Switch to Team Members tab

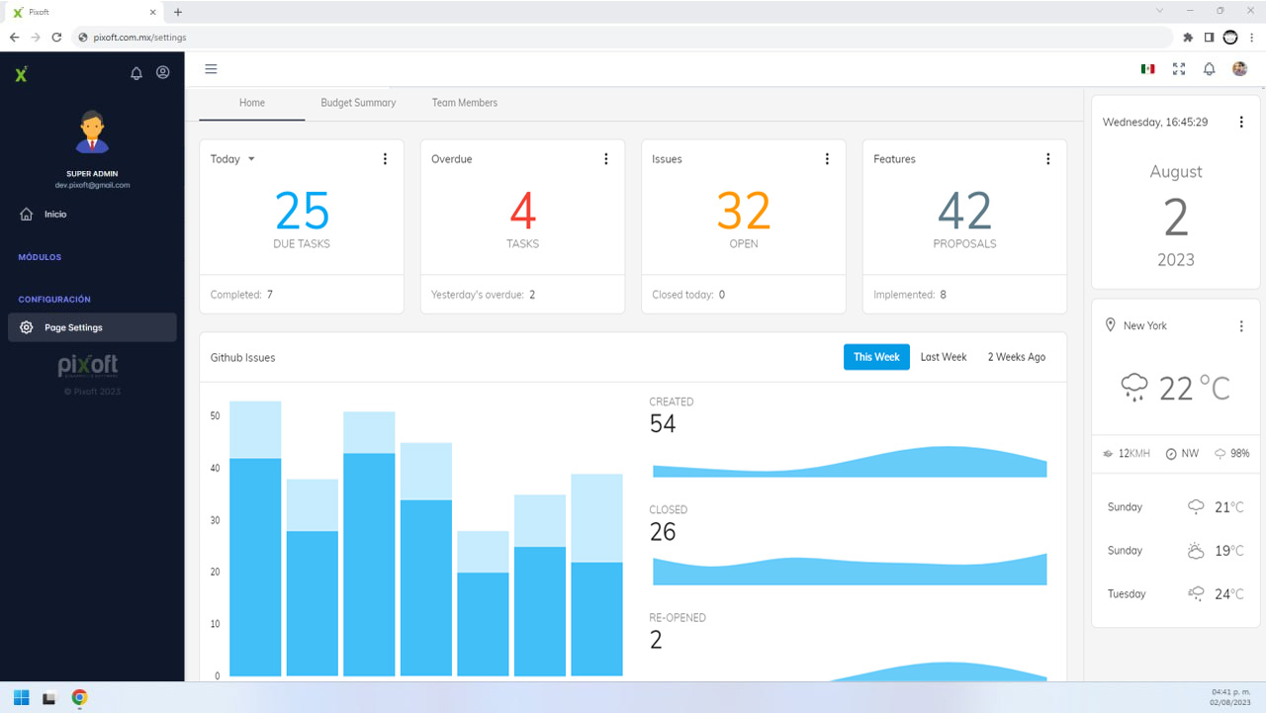pos(465,103)
